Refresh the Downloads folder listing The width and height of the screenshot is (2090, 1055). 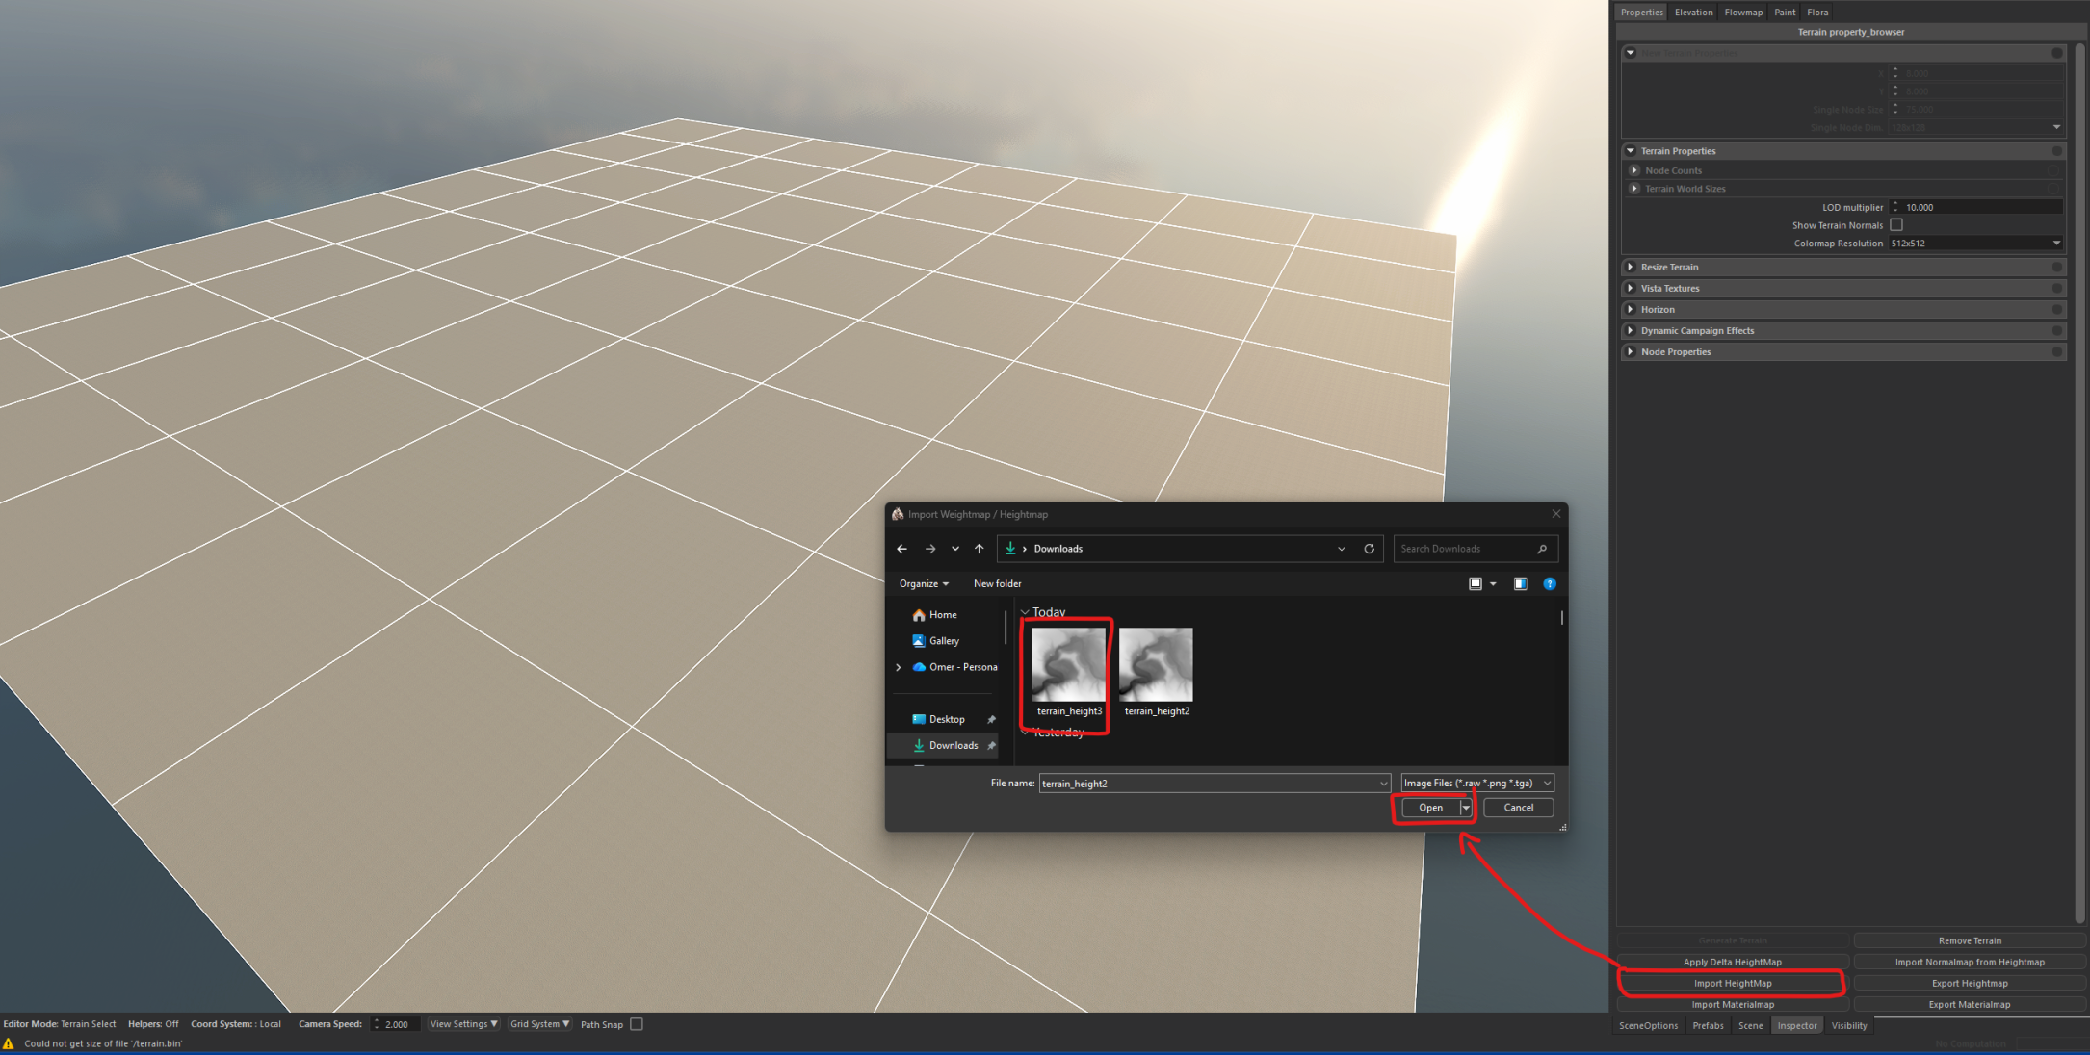1369,549
